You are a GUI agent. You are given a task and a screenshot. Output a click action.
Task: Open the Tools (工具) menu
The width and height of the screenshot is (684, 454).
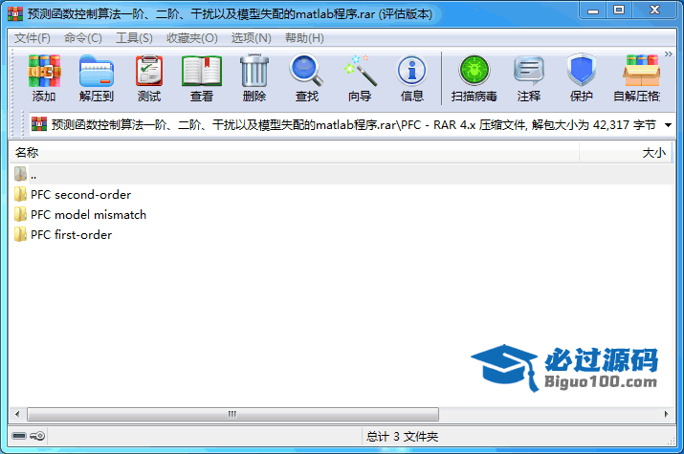[x=134, y=38]
